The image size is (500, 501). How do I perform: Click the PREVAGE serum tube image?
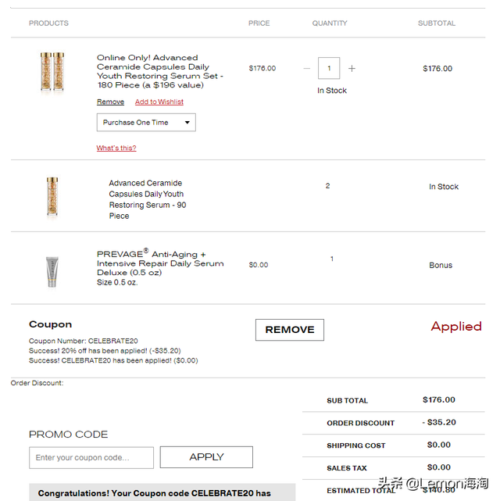coord(52,270)
